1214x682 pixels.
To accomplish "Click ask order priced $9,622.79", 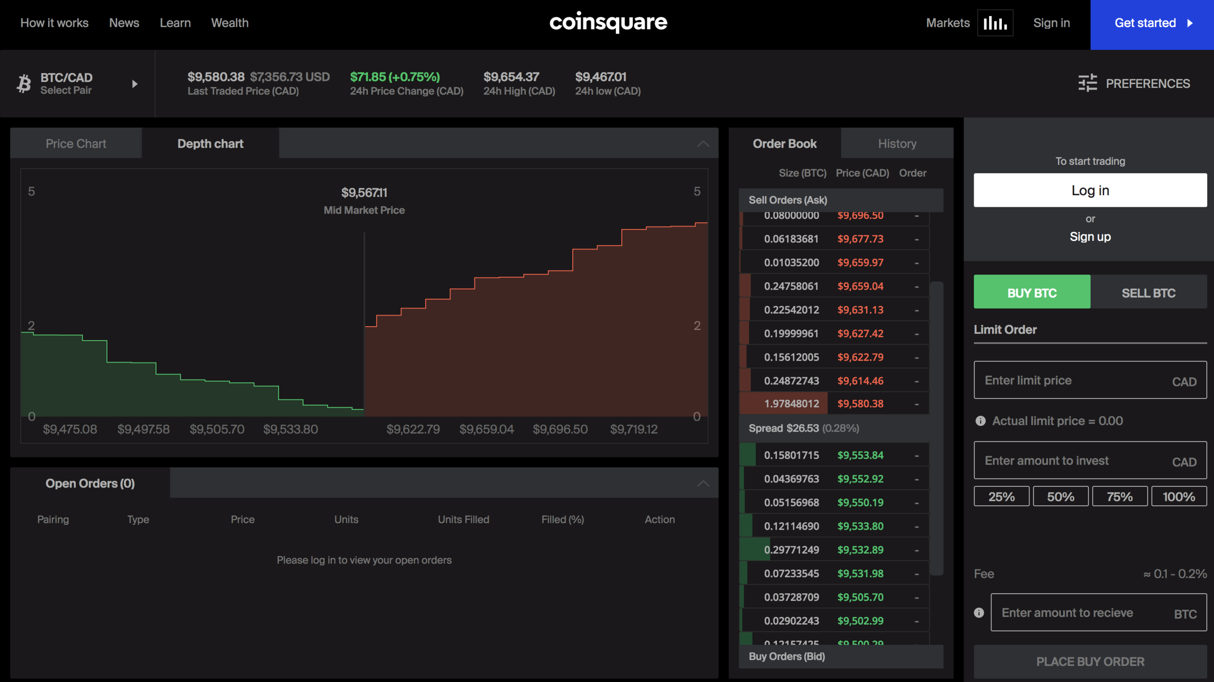I will pyautogui.click(x=834, y=357).
